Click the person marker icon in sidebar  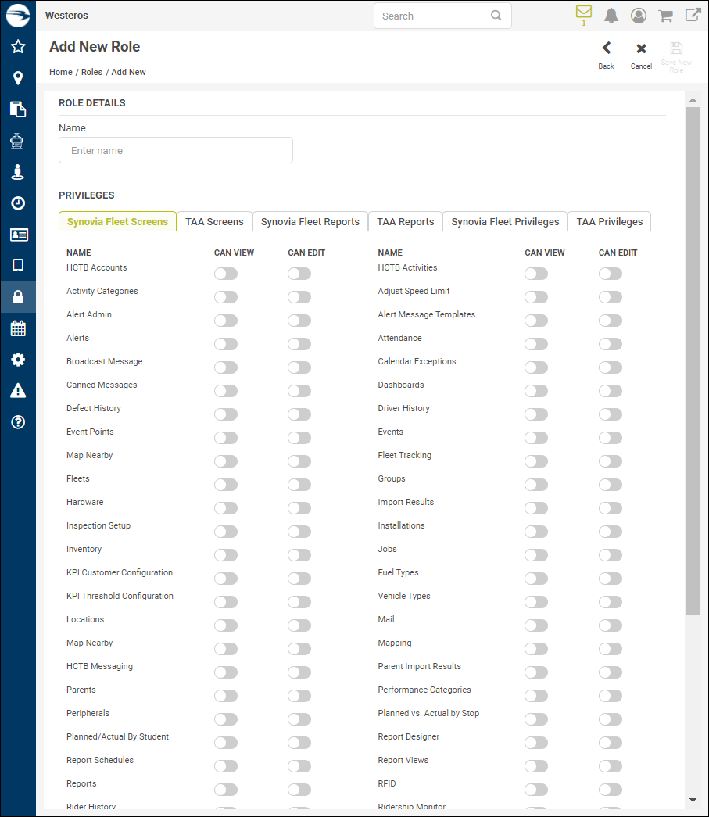click(18, 172)
